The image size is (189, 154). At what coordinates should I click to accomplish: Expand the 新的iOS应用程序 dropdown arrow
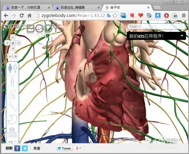click(x=182, y=36)
